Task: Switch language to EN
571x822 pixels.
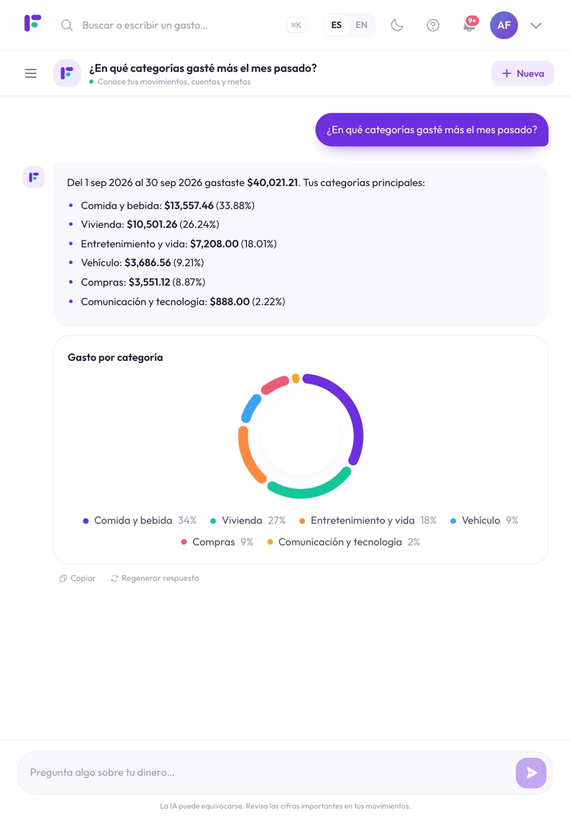Action: (361, 25)
